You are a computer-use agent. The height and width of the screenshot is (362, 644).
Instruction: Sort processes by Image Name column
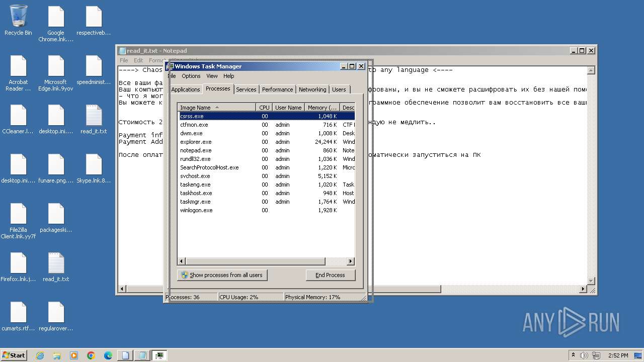[217, 108]
